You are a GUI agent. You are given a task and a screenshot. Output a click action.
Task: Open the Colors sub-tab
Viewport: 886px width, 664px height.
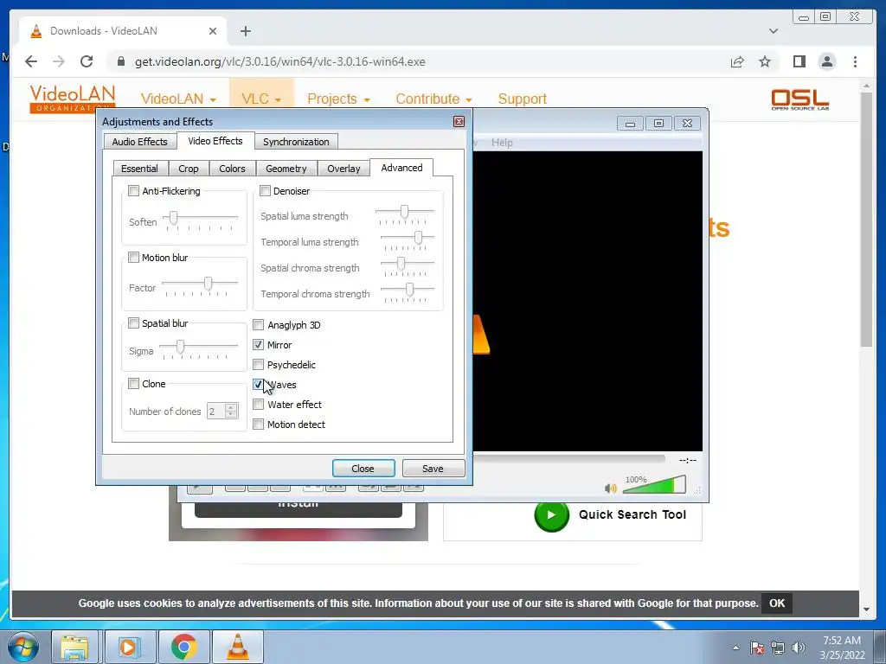tap(232, 169)
